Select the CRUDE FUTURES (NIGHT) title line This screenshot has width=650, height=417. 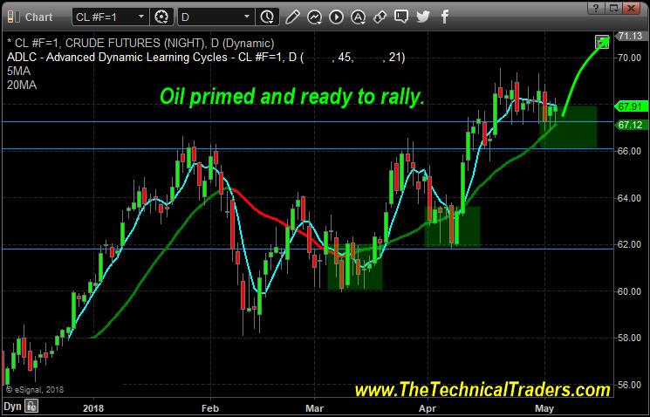[x=140, y=43]
